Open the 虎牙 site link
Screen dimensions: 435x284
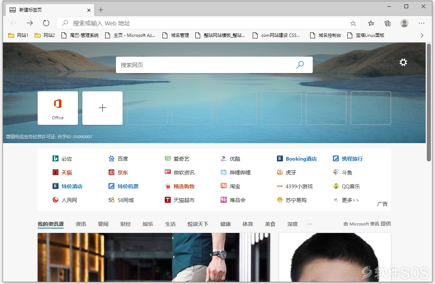(x=287, y=173)
